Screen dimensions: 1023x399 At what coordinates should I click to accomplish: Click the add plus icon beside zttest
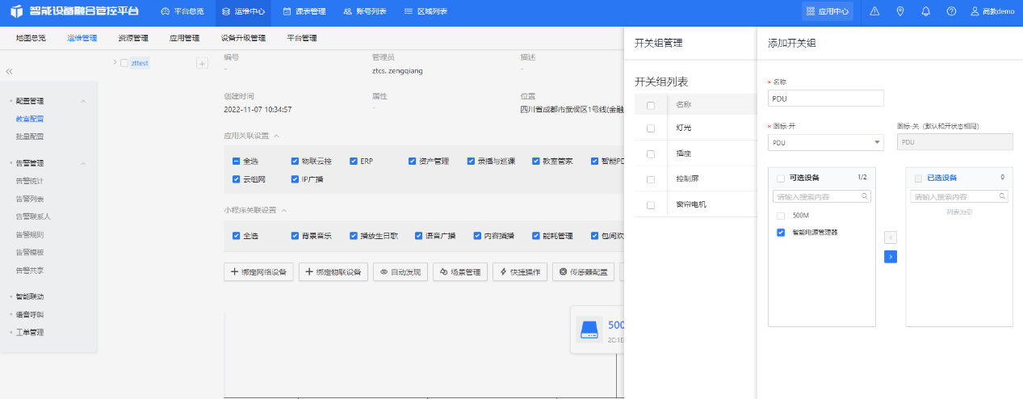coord(202,63)
